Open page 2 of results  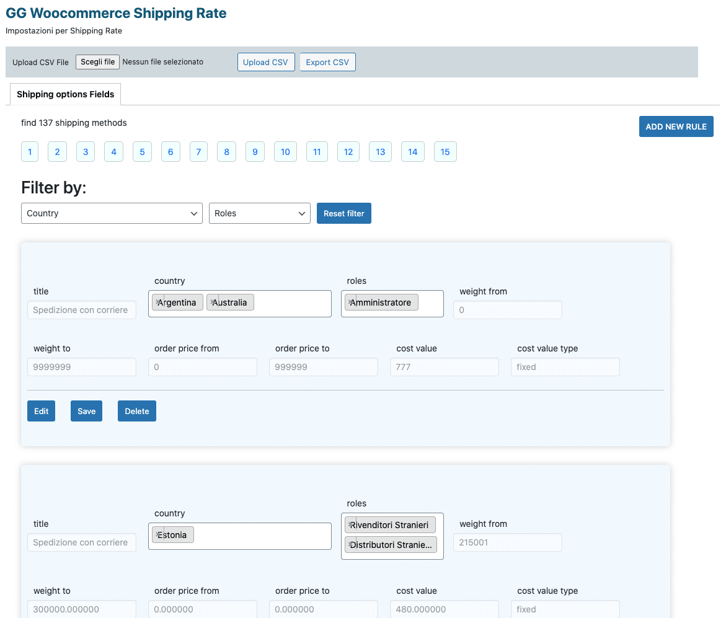(57, 152)
